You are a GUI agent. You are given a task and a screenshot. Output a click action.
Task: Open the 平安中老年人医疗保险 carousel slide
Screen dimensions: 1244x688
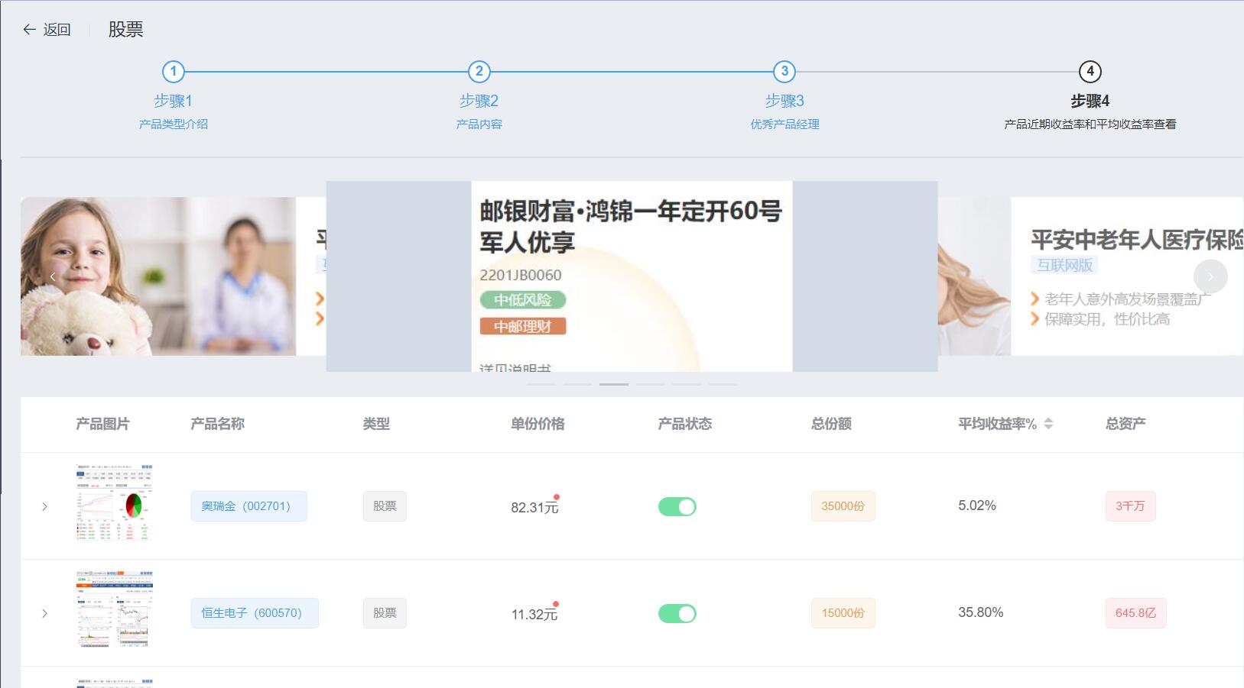(1091, 276)
